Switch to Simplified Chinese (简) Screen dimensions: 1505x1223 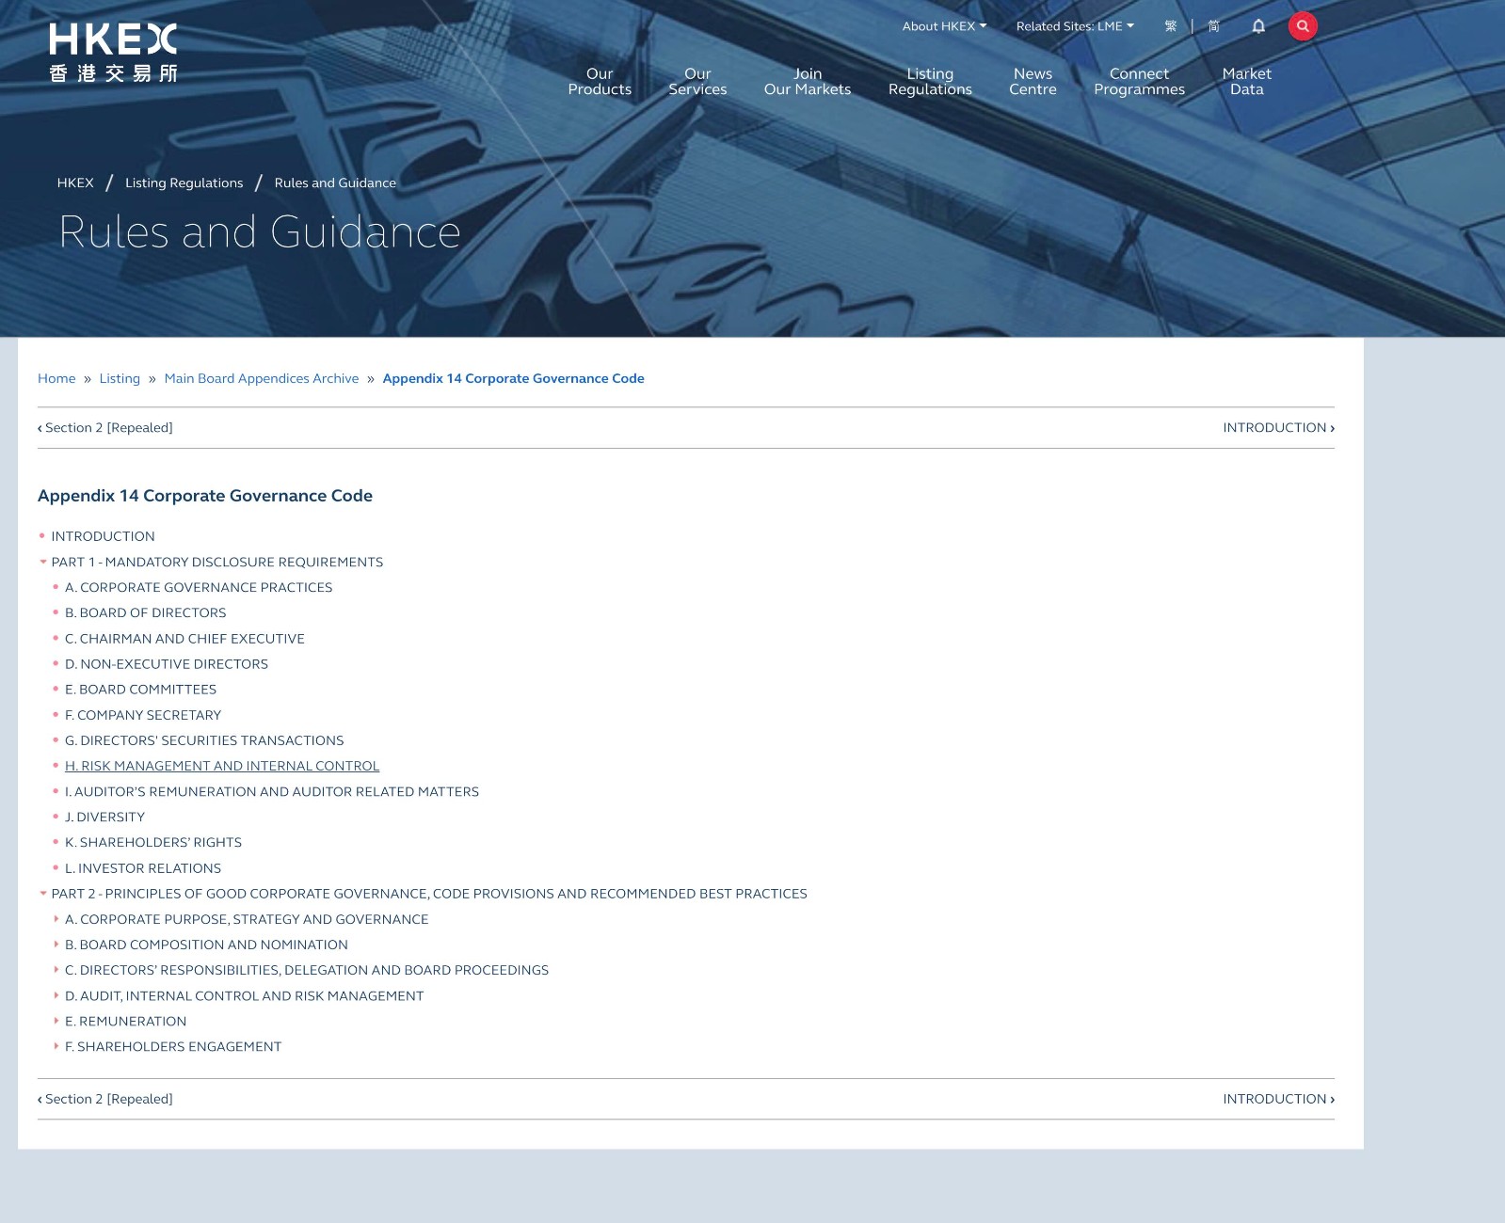[x=1214, y=26]
